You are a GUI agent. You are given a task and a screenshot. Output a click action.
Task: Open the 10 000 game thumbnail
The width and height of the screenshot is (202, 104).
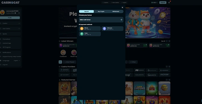pos(152,100)
